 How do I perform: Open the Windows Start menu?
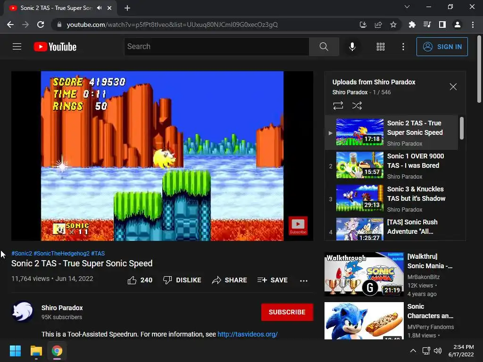[x=15, y=351]
